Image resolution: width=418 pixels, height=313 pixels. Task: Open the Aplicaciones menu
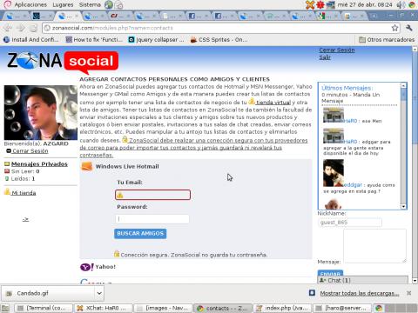coord(30,4)
